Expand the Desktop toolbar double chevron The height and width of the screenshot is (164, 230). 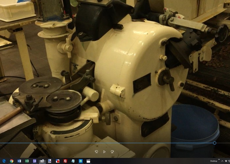tap(219, 160)
